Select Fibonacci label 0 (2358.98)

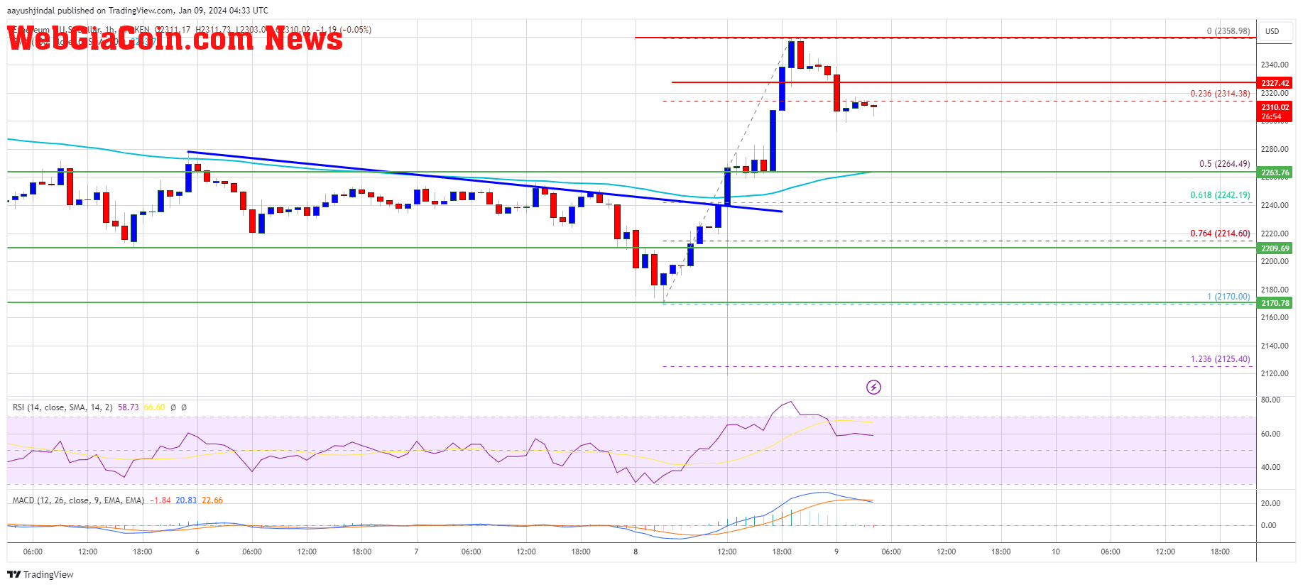point(1228,31)
